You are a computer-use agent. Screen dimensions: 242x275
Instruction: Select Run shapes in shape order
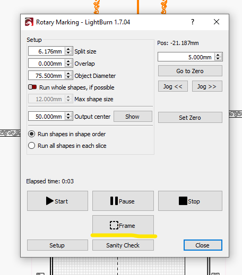pos(32,134)
